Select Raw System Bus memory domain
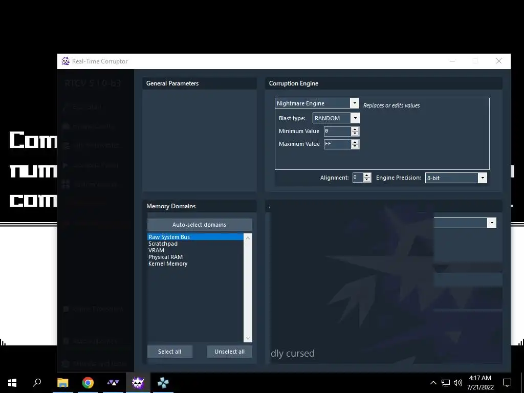The image size is (524, 393). (x=195, y=237)
